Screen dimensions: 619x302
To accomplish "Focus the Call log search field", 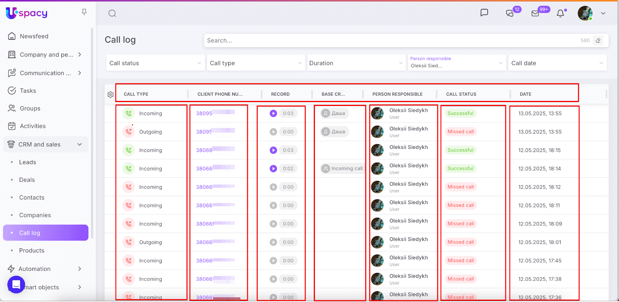I will 391,41.
